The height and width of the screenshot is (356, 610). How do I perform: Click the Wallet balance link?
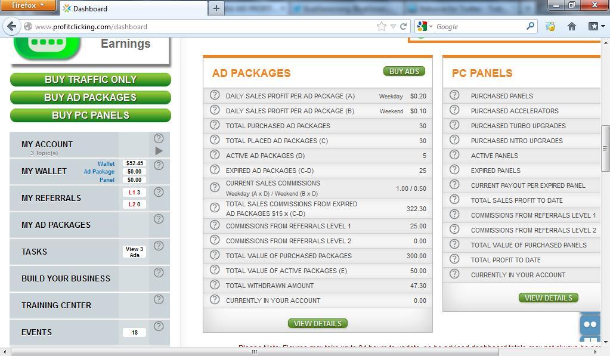pyautogui.click(x=106, y=164)
